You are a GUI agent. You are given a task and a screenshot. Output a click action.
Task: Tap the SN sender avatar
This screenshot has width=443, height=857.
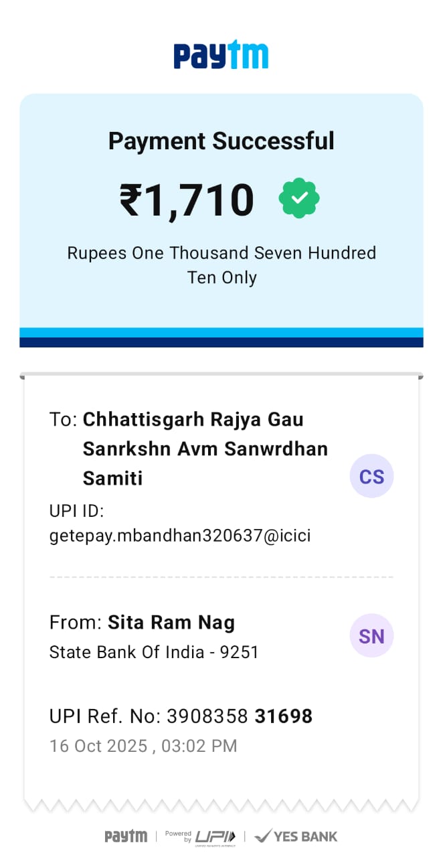tap(371, 636)
